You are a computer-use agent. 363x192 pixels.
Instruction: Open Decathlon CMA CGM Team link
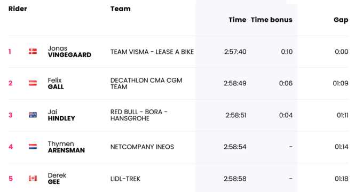[146, 84]
